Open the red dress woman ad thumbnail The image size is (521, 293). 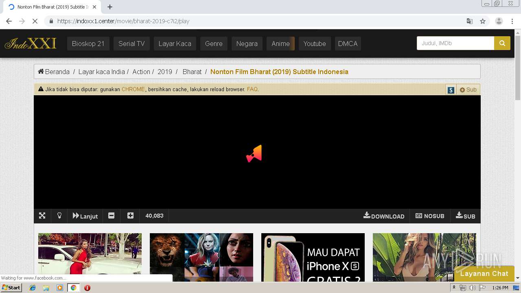tap(90, 257)
